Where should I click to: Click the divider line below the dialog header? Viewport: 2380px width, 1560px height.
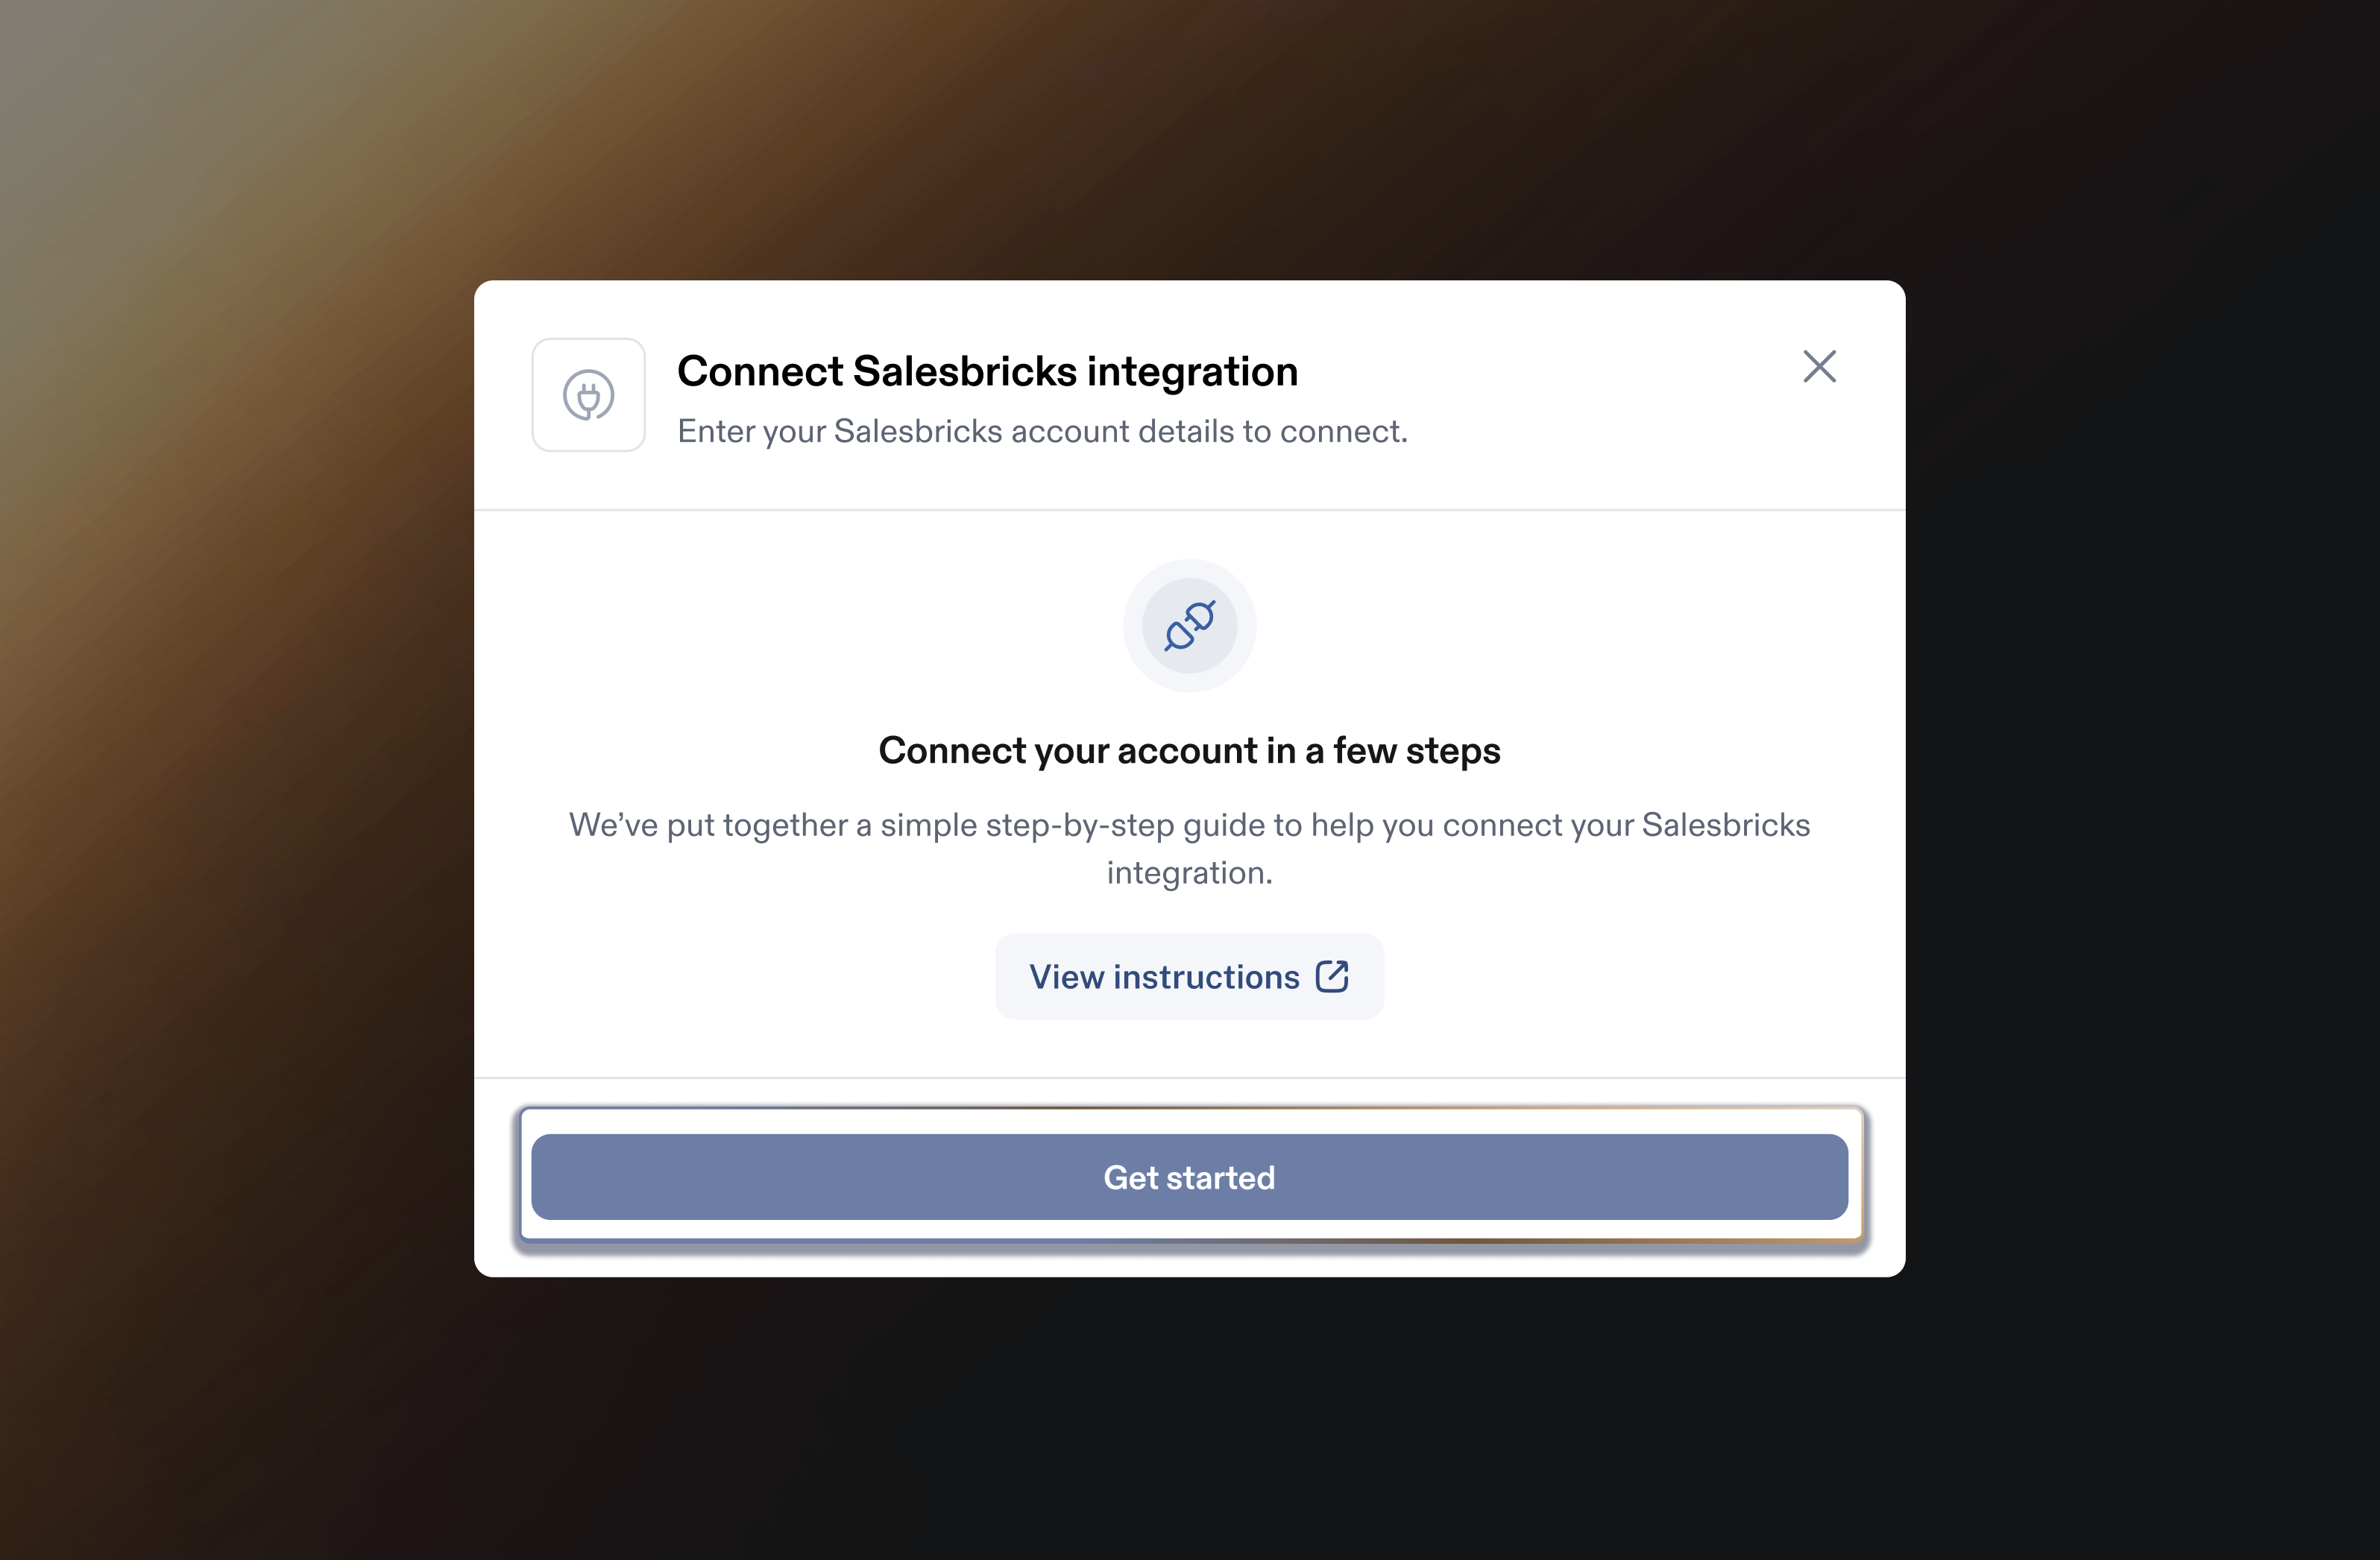click(x=1189, y=510)
